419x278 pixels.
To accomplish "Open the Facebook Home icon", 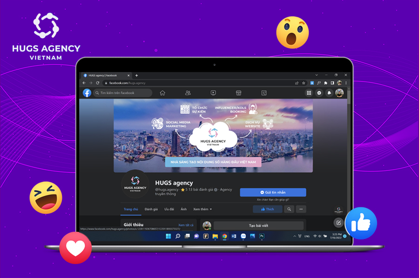I will (162, 93).
